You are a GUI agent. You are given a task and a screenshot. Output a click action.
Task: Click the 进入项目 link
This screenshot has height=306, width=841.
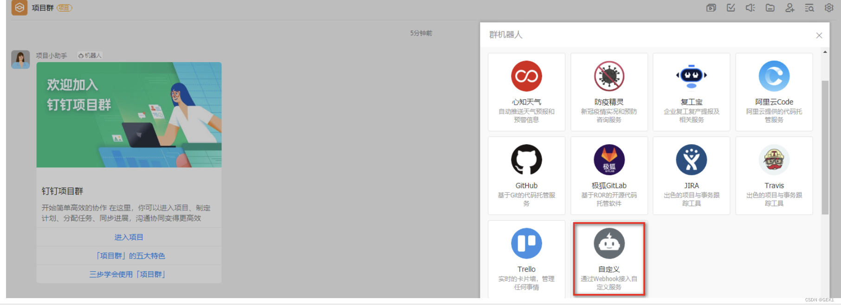pyautogui.click(x=129, y=237)
